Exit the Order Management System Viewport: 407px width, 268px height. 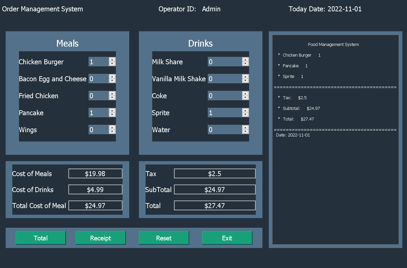click(227, 238)
